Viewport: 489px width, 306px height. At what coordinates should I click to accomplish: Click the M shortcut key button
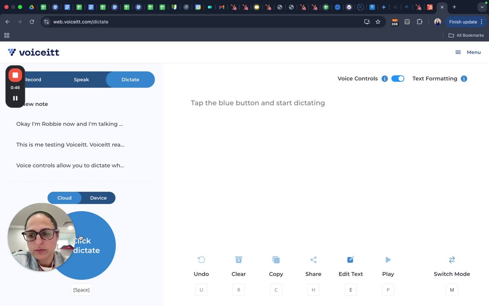tap(452, 290)
